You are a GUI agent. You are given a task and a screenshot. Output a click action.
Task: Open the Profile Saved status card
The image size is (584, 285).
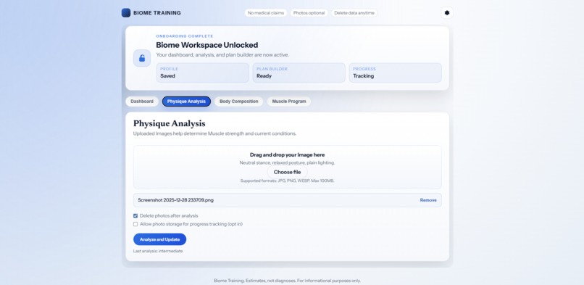tap(203, 73)
